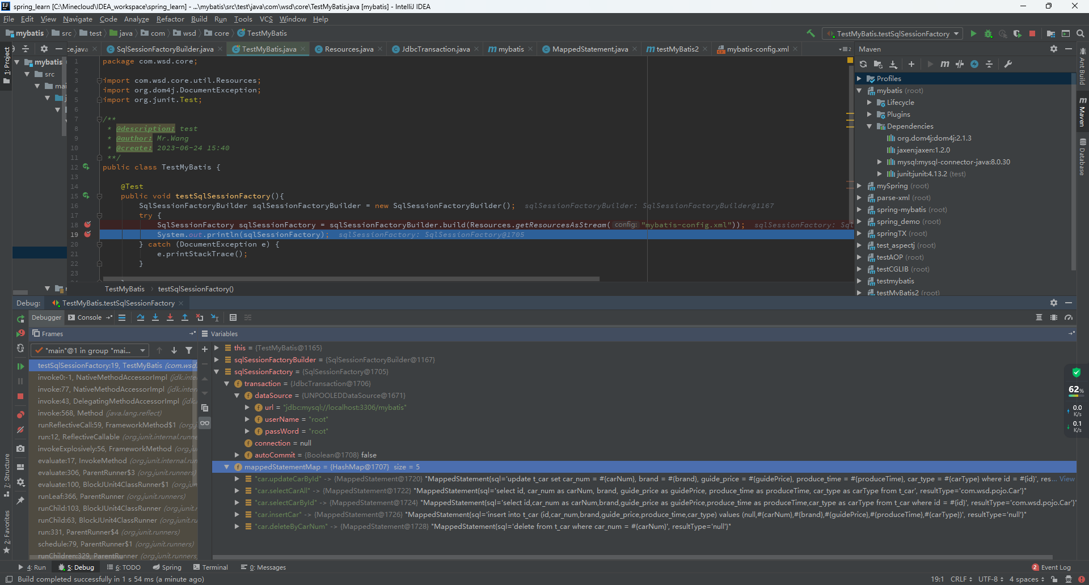Click the Variables panel horizontal scrollbar

[x=632, y=557]
